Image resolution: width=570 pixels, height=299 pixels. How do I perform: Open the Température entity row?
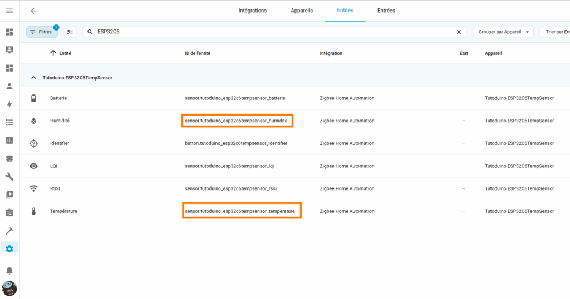[295, 211]
